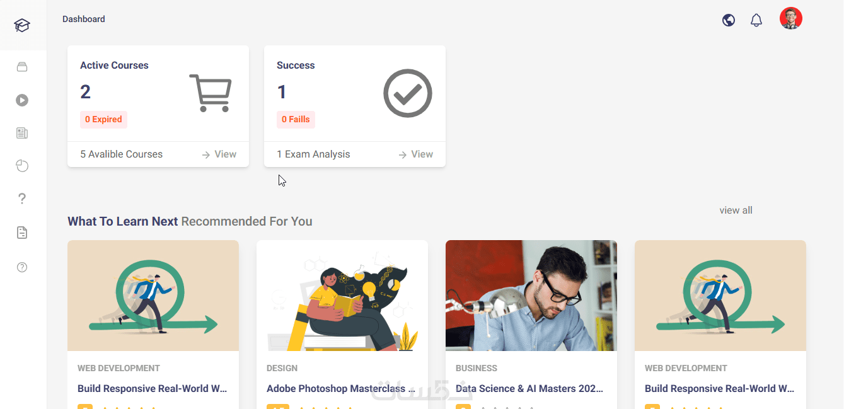Click the shopping cart icon on Active Courses
Image resolution: width=844 pixels, height=409 pixels.
click(x=211, y=93)
